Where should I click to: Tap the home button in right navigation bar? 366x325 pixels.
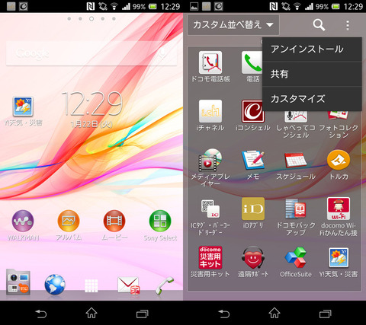click(x=274, y=314)
